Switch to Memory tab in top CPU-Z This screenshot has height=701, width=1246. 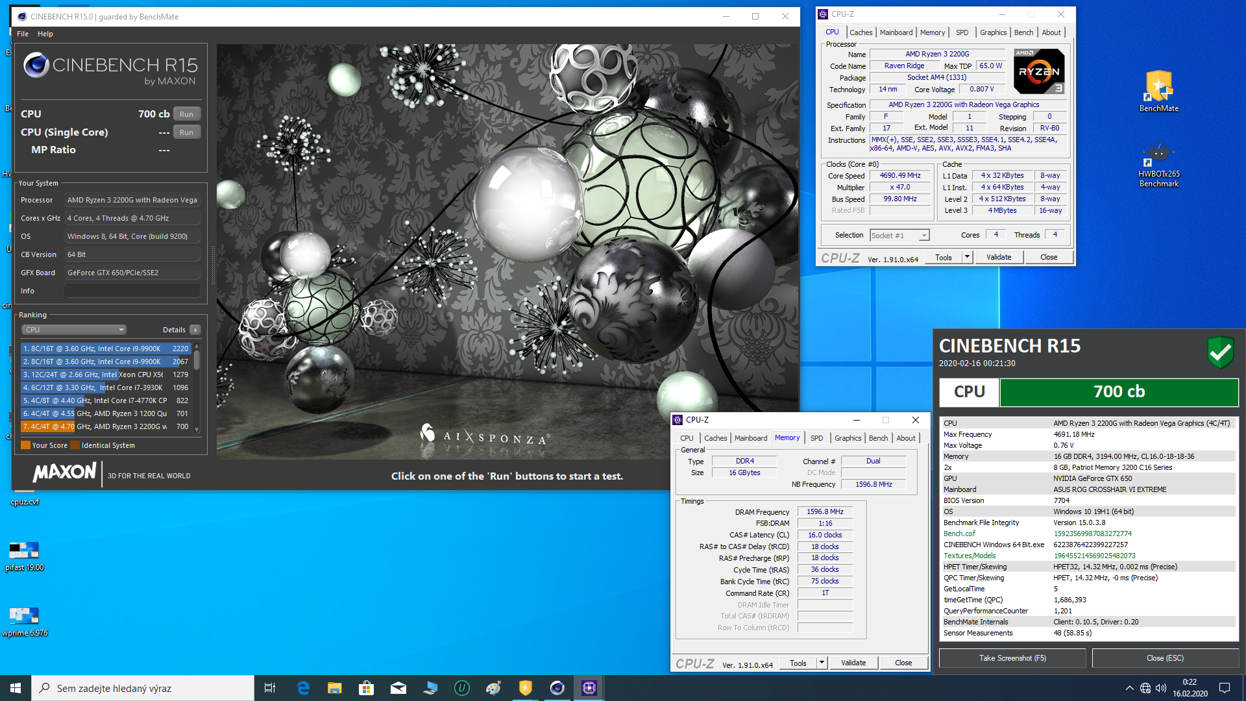tap(933, 32)
